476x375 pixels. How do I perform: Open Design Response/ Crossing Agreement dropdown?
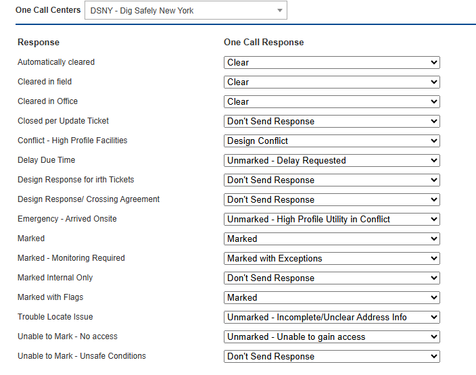coord(332,199)
